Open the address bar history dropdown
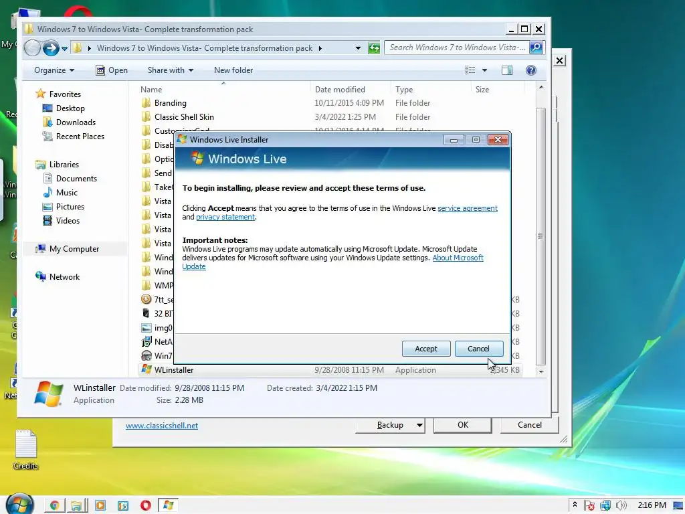The image size is (685, 514). (359, 48)
